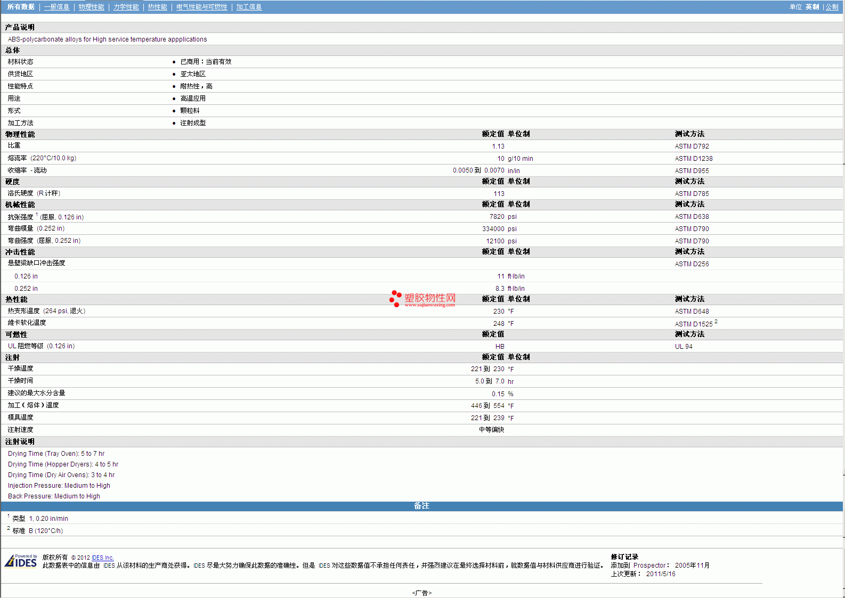845x598 pixels.
Task: Click the ASTM D648 test method text
Action: coord(692,312)
